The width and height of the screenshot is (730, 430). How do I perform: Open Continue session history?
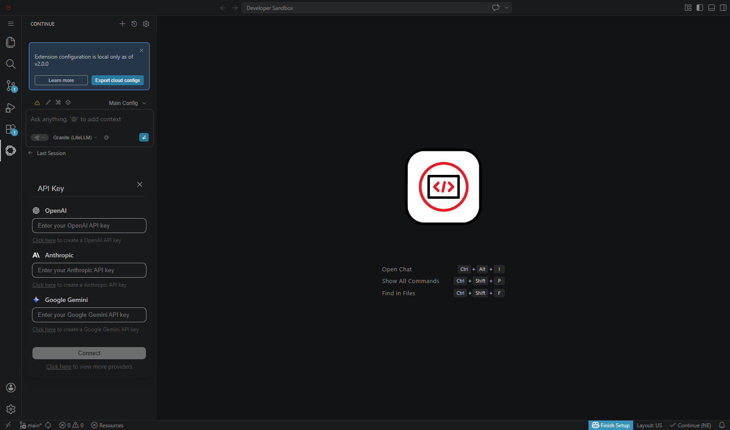(134, 24)
